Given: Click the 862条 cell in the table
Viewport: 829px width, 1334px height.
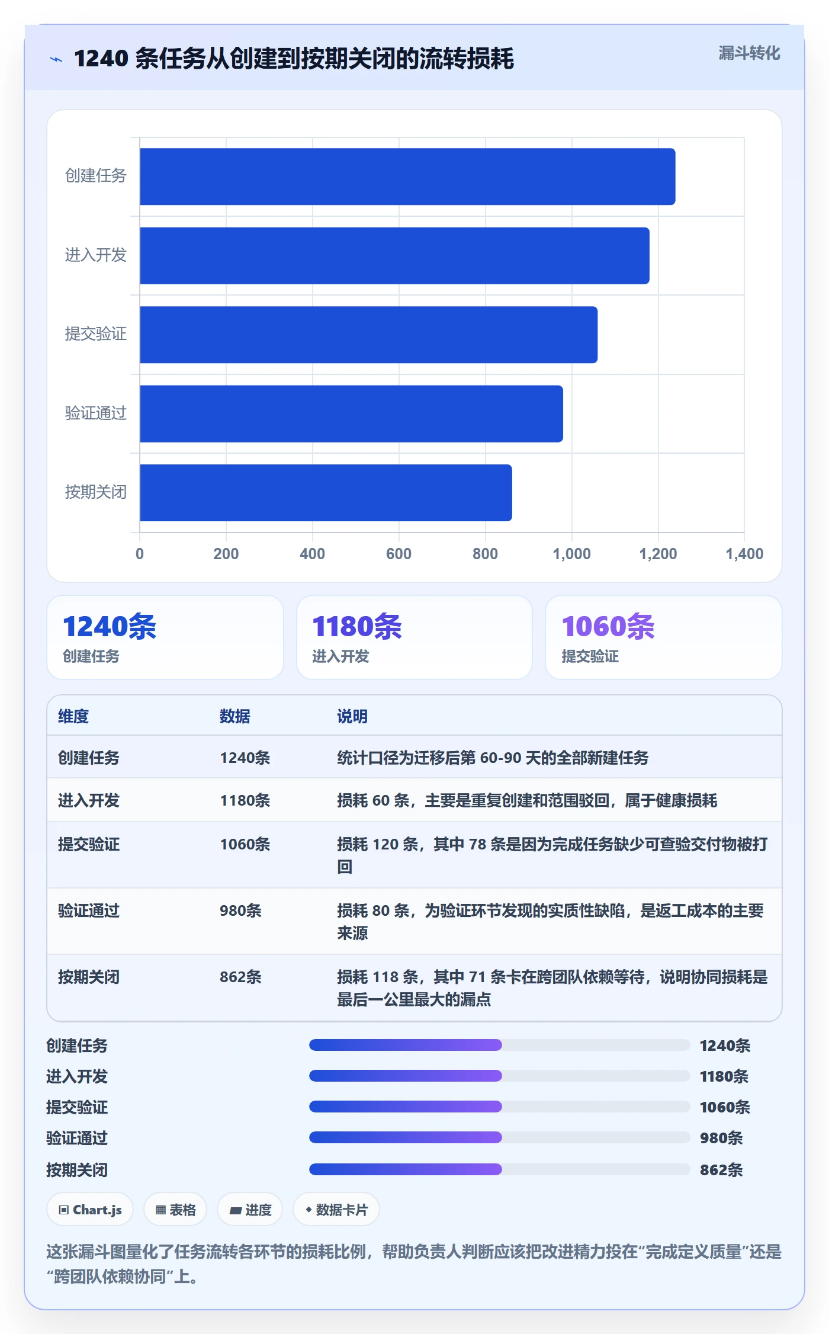Looking at the screenshot, I should pyautogui.click(x=240, y=977).
